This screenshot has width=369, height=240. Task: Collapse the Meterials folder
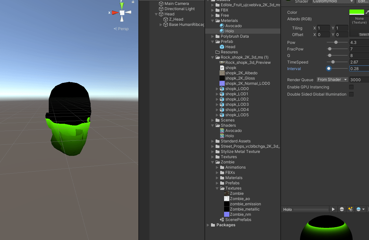tap(213, 21)
